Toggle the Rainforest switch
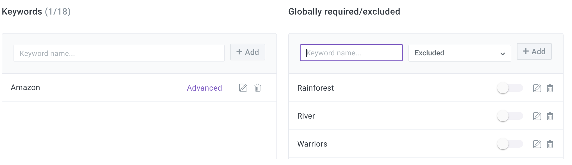Screen dimensions: 572x165 (x=510, y=88)
